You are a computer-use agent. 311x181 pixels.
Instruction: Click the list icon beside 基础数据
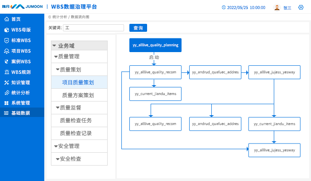coord(6,113)
